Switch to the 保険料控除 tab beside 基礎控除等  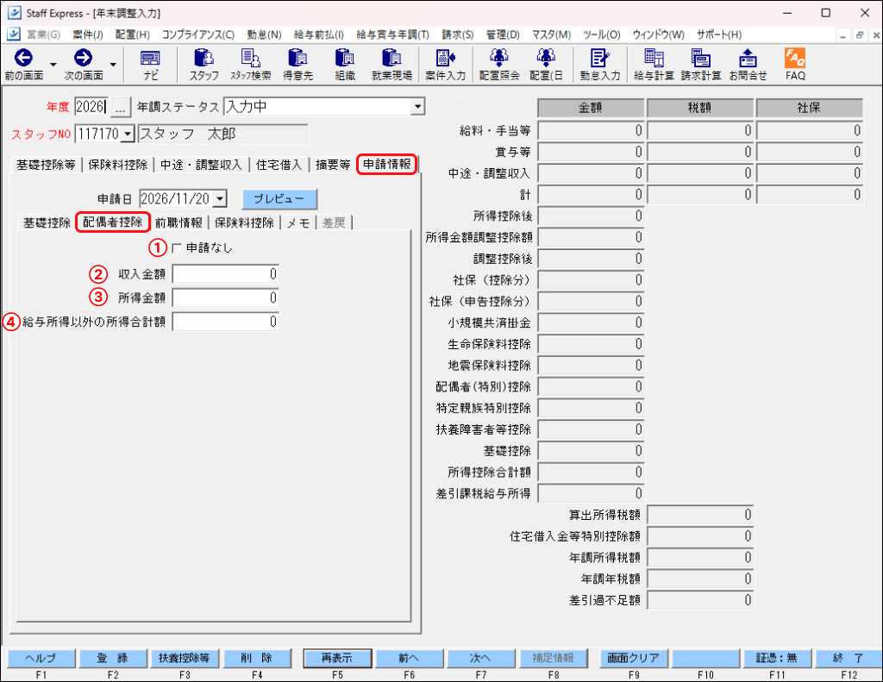[x=117, y=165]
